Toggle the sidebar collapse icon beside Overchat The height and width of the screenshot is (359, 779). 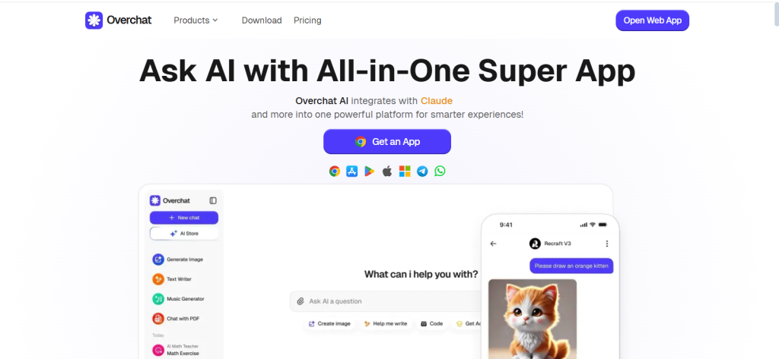click(213, 200)
